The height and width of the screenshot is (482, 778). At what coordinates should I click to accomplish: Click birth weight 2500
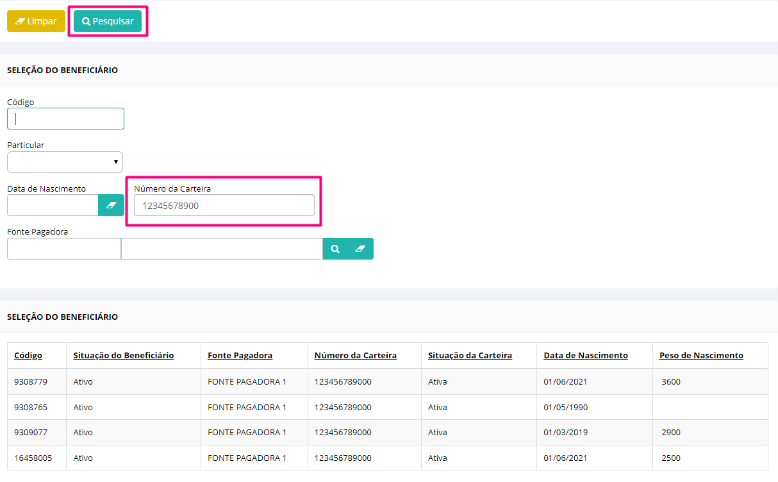point(671,458)
